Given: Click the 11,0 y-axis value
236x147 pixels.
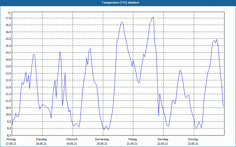Looking at the screenshot, I should (x=8, y=101).
